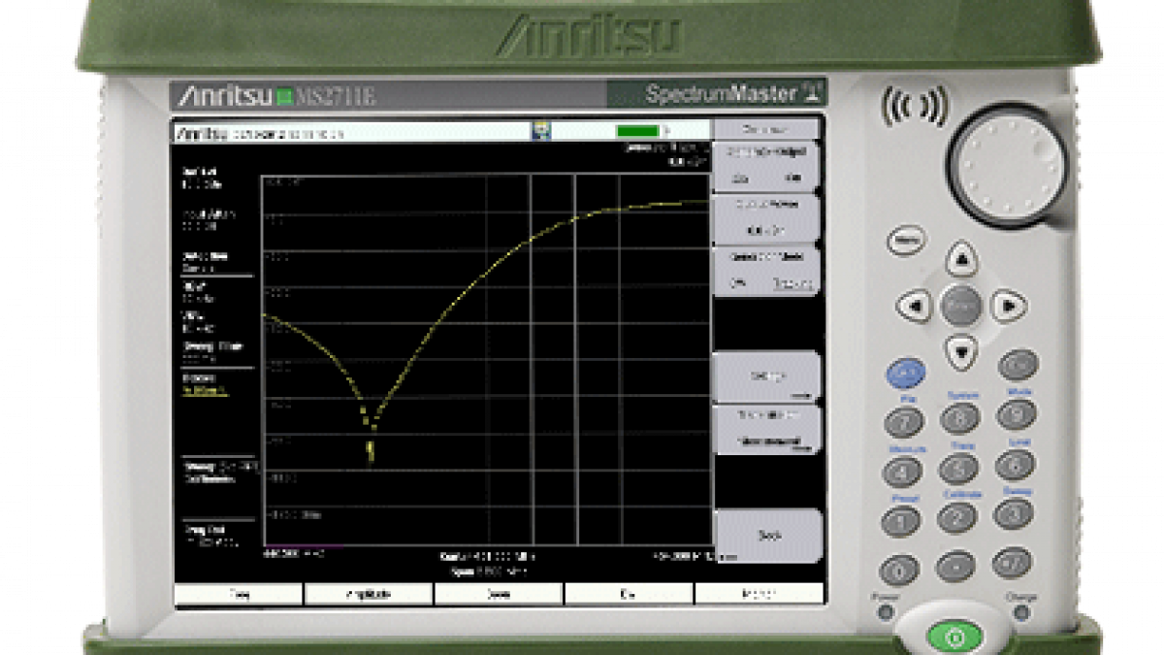Click the 7 key labeled File
1164x655 pixels.
[904, 422]
